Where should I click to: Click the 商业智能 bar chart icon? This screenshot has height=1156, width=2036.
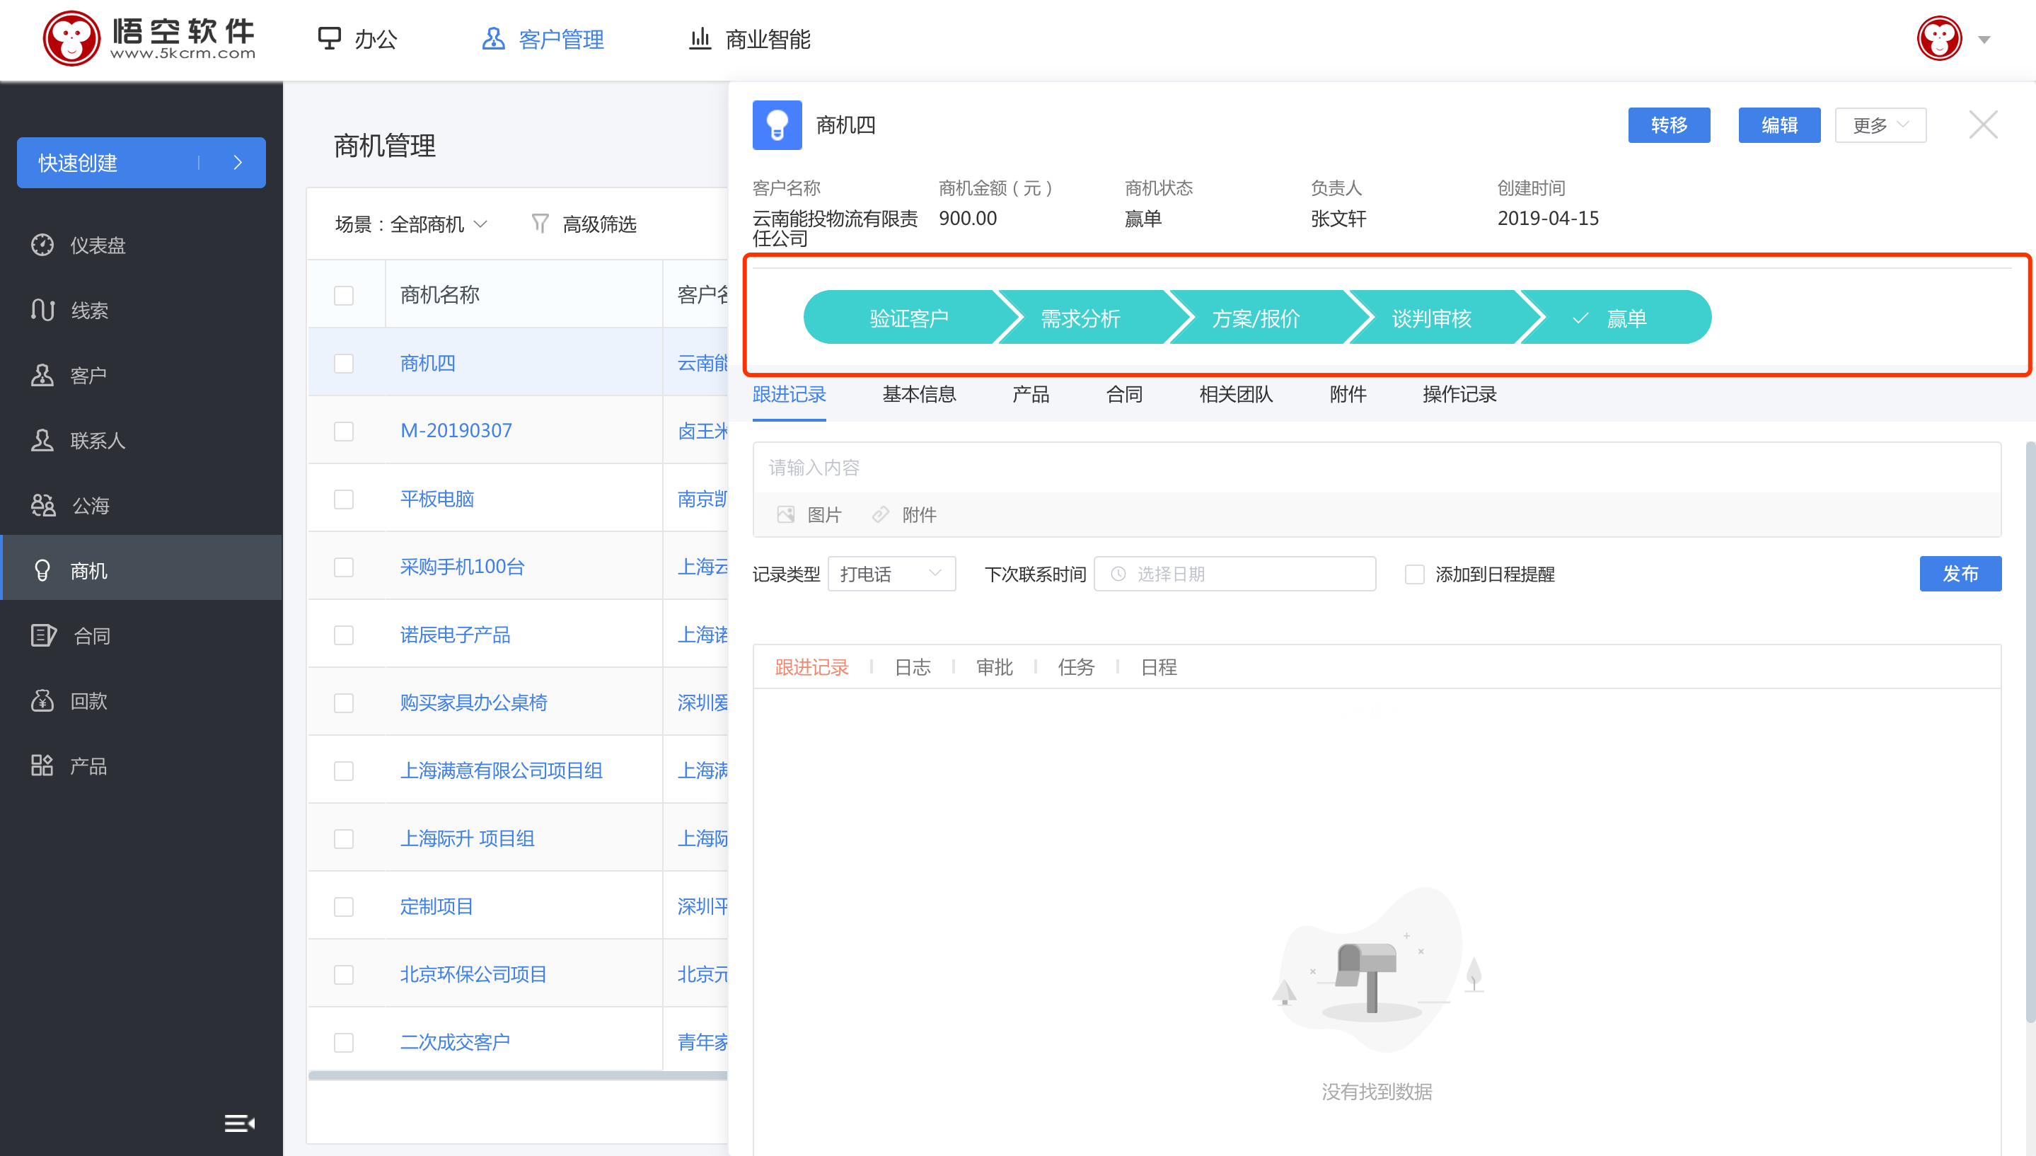point(700,38)
